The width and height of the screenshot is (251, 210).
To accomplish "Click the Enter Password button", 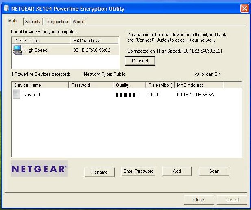I will (x=138, y=171).
